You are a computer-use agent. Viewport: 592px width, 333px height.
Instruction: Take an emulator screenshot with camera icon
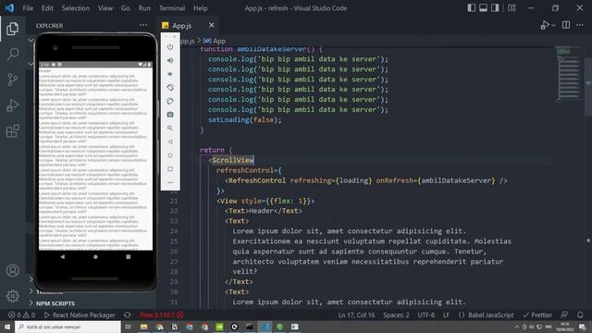170,115
